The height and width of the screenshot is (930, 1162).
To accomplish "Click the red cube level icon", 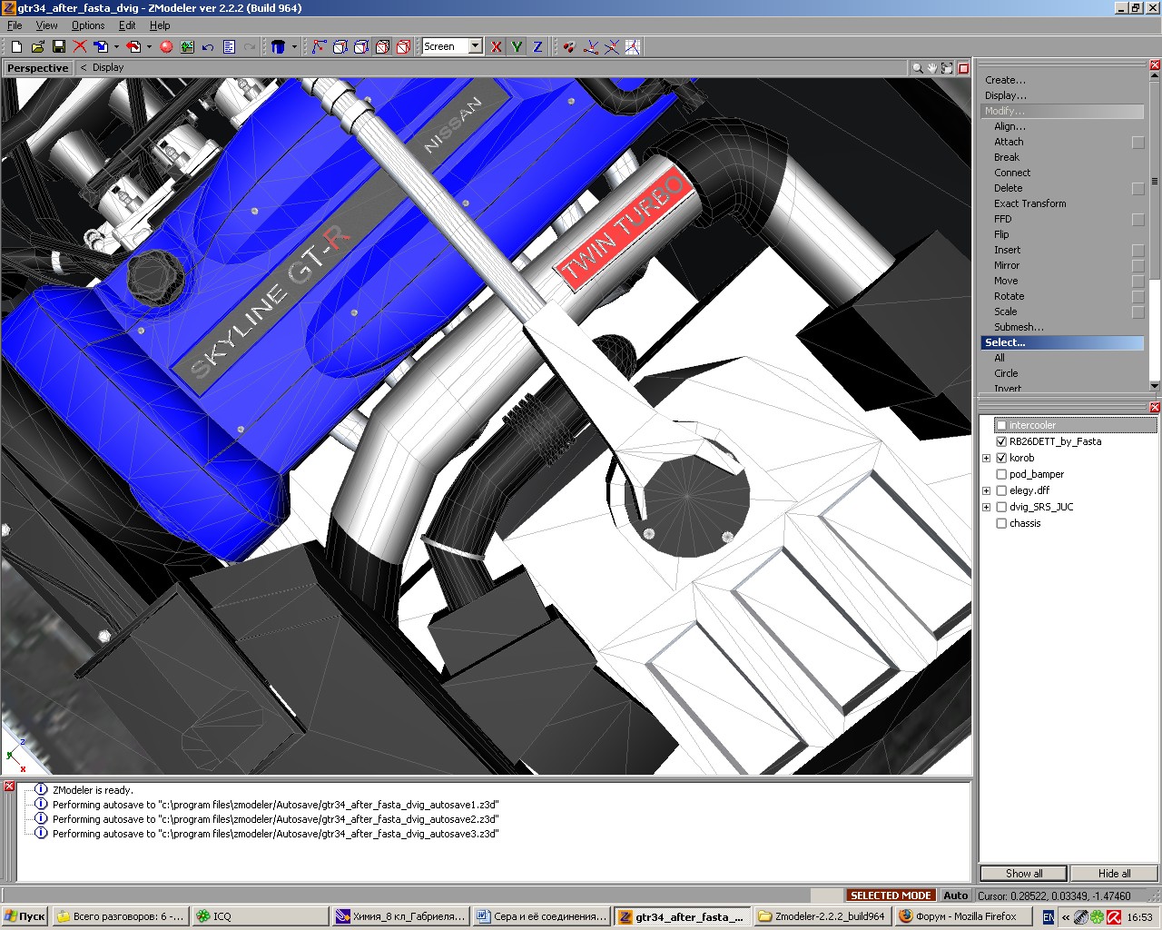I will (403, 46).
